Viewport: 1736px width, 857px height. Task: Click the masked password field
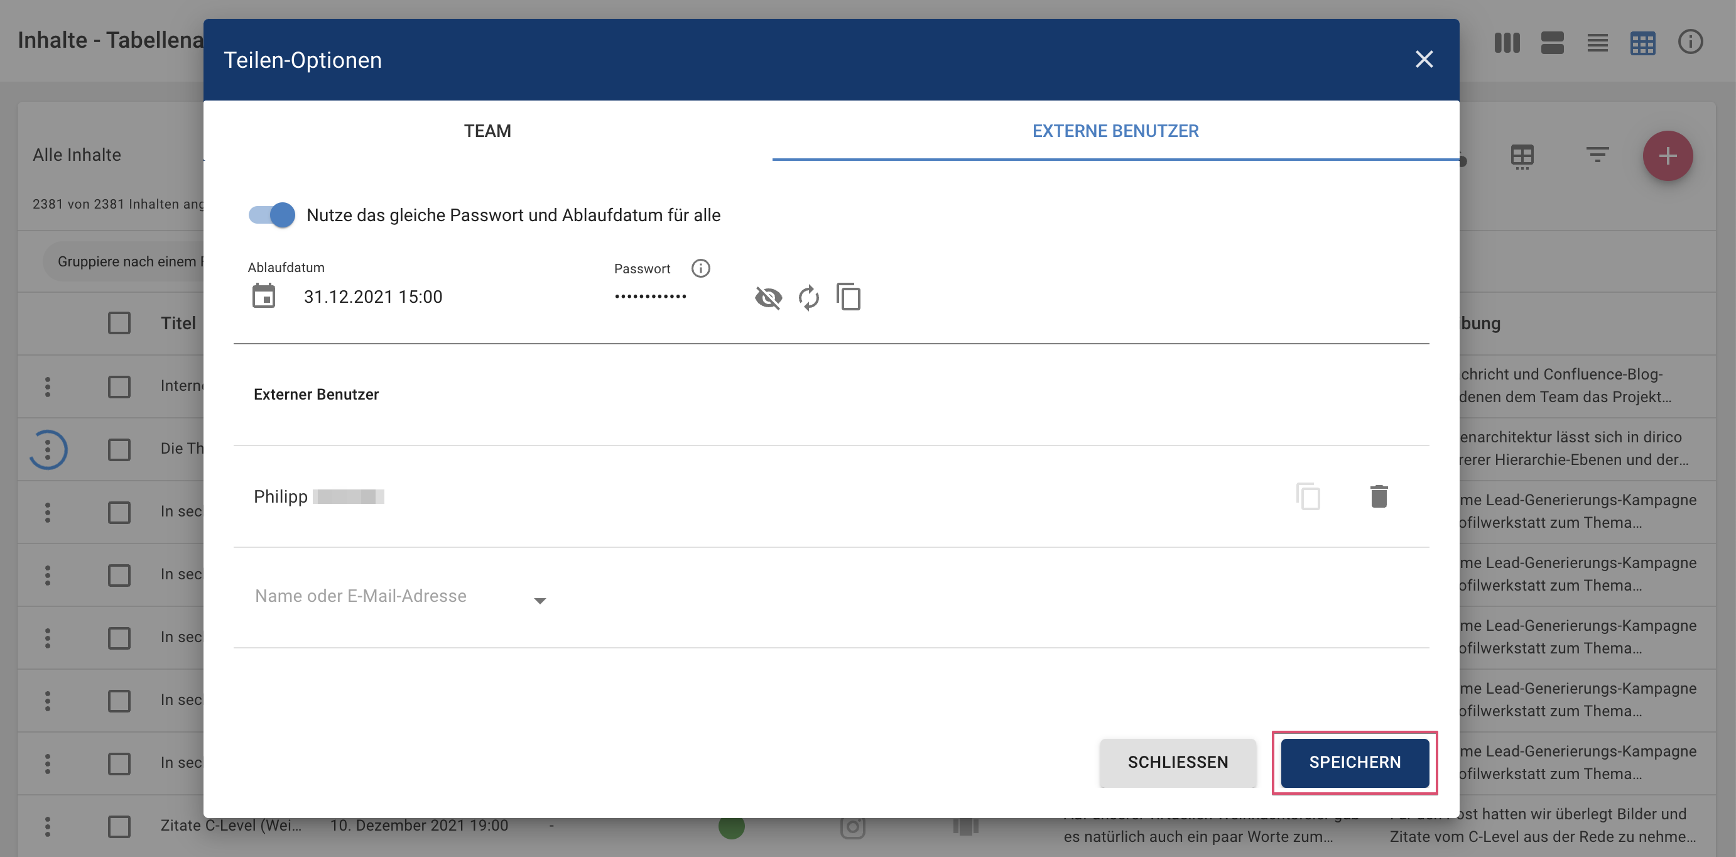650,296
